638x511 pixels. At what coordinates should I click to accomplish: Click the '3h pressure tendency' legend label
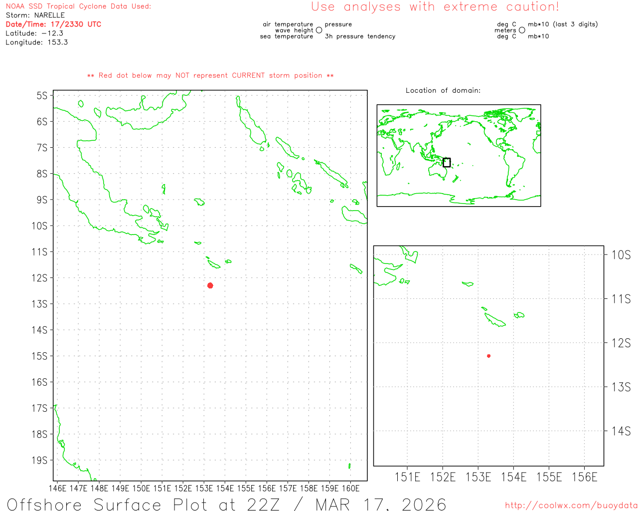click(x=360, y=36)
